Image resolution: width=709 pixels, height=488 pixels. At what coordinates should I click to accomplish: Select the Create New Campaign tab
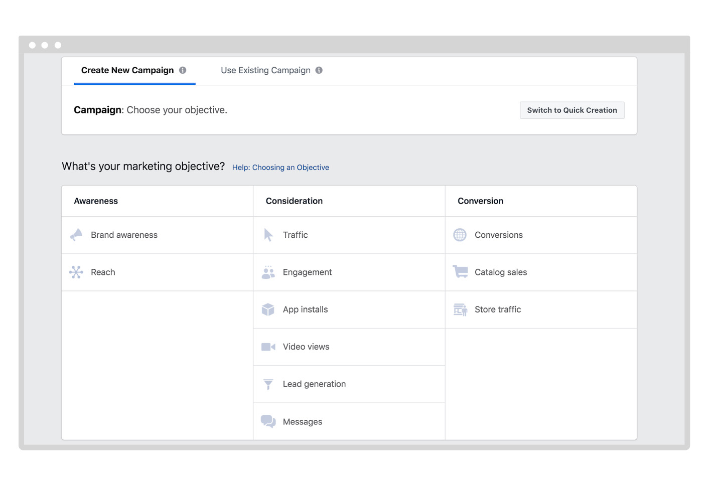point(127,70)
